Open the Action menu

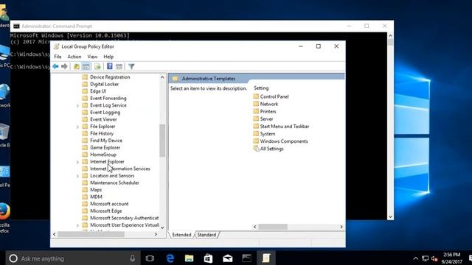[74, 57]
